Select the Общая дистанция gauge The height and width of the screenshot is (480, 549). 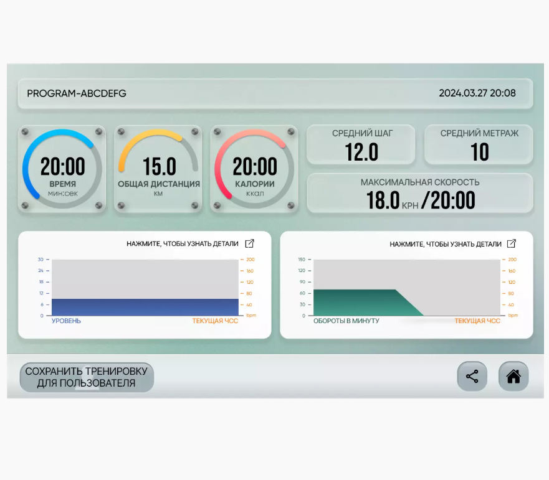pos(159,169)
